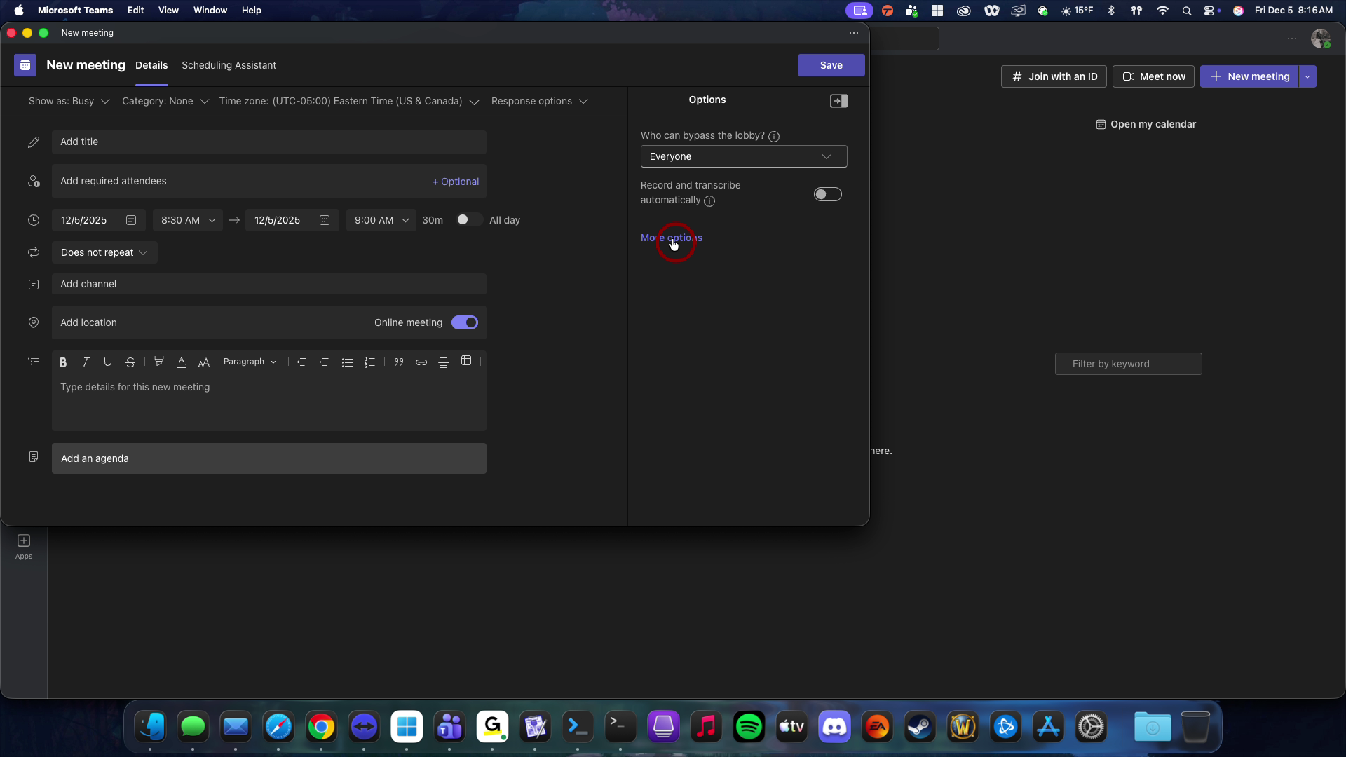Image resolution: width=1346 pixels, height=757 pixels.
Task: Collapse the Options side panel
Action: coord(839,101)
